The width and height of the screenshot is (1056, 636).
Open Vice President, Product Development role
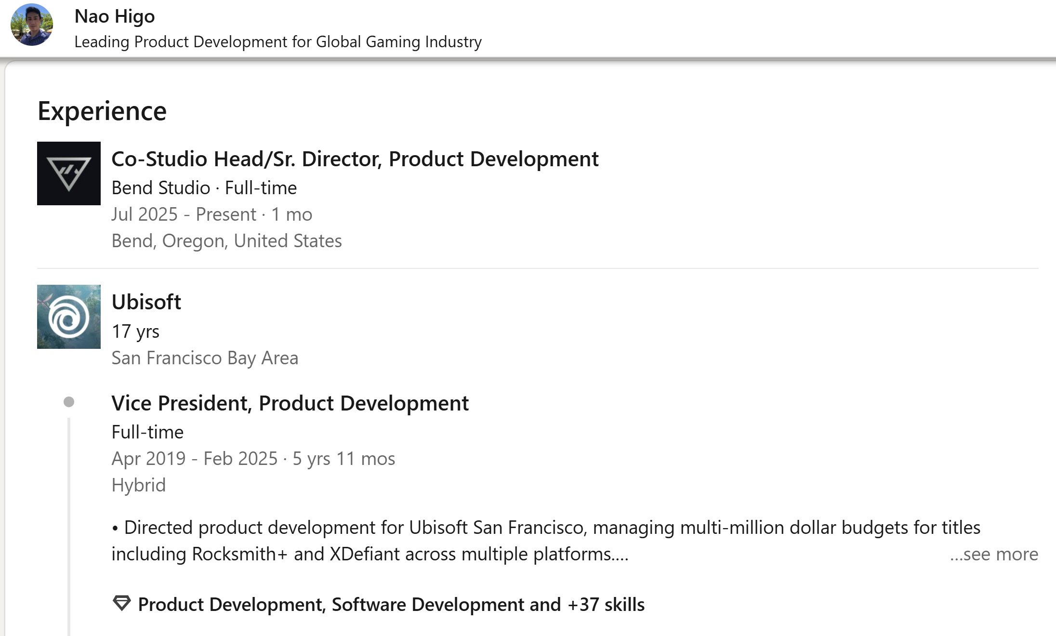coord(290,403)
